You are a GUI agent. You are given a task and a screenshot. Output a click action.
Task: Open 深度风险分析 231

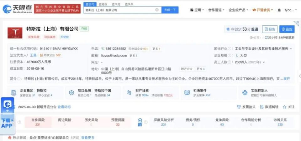point(164,122)
